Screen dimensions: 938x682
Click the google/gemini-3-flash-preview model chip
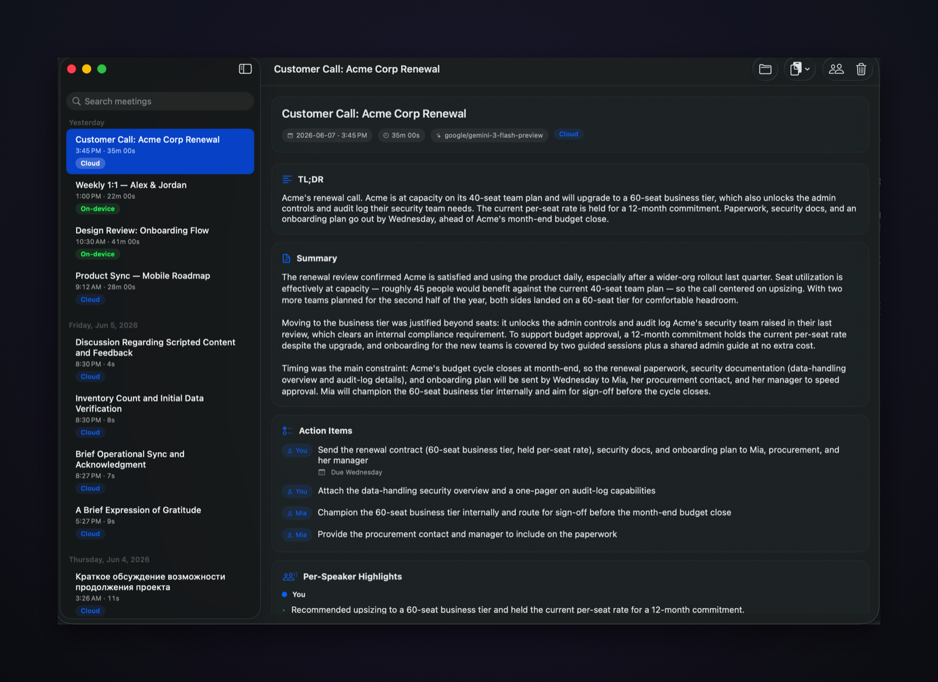[x=490, y=135]
